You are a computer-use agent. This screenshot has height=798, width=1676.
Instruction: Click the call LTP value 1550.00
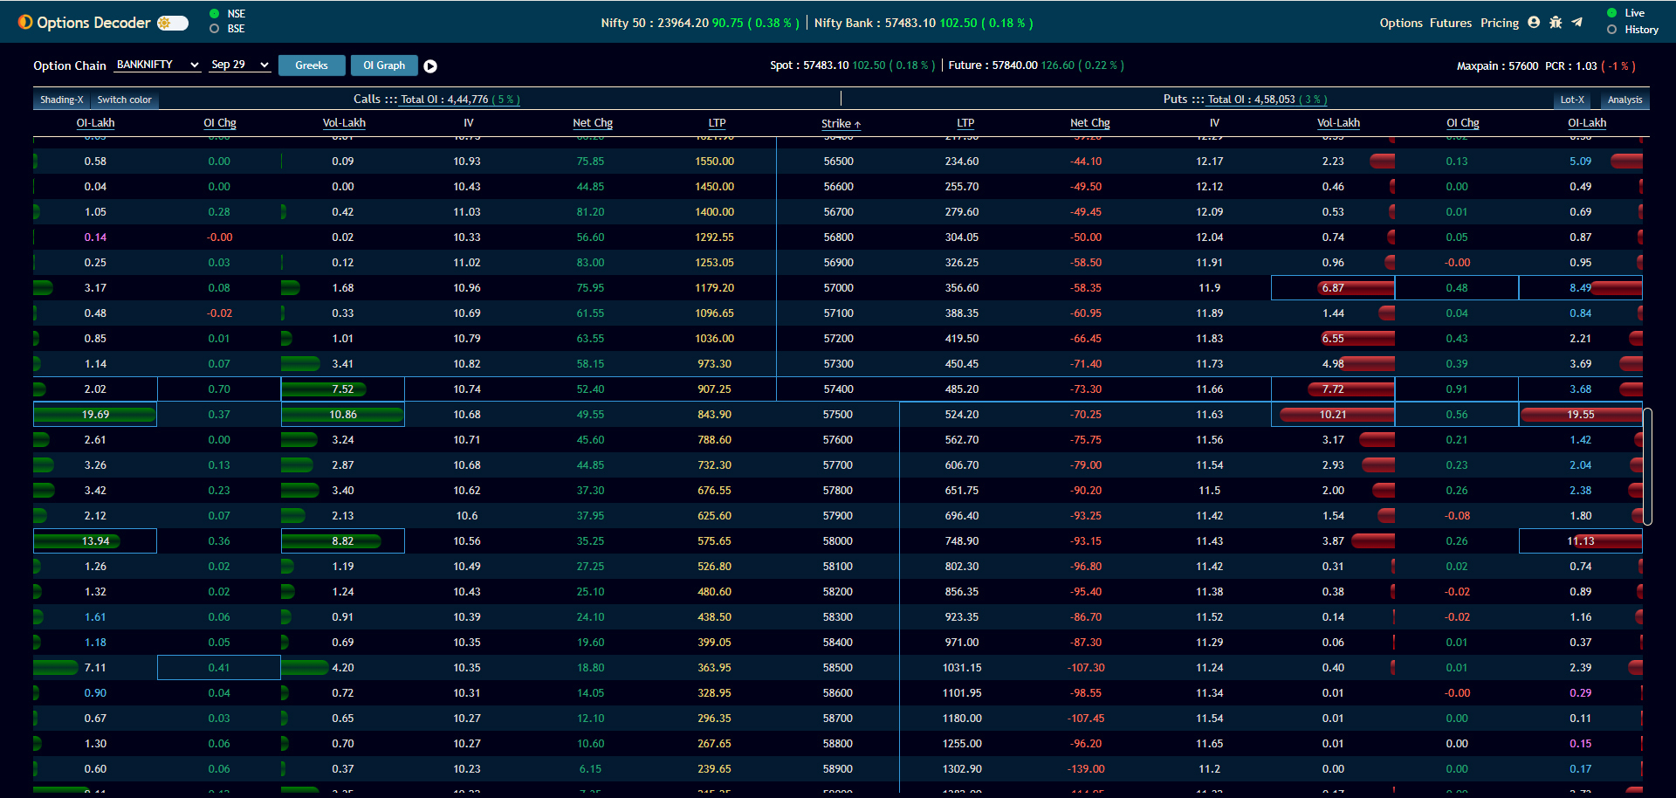(x=714, y=162)
